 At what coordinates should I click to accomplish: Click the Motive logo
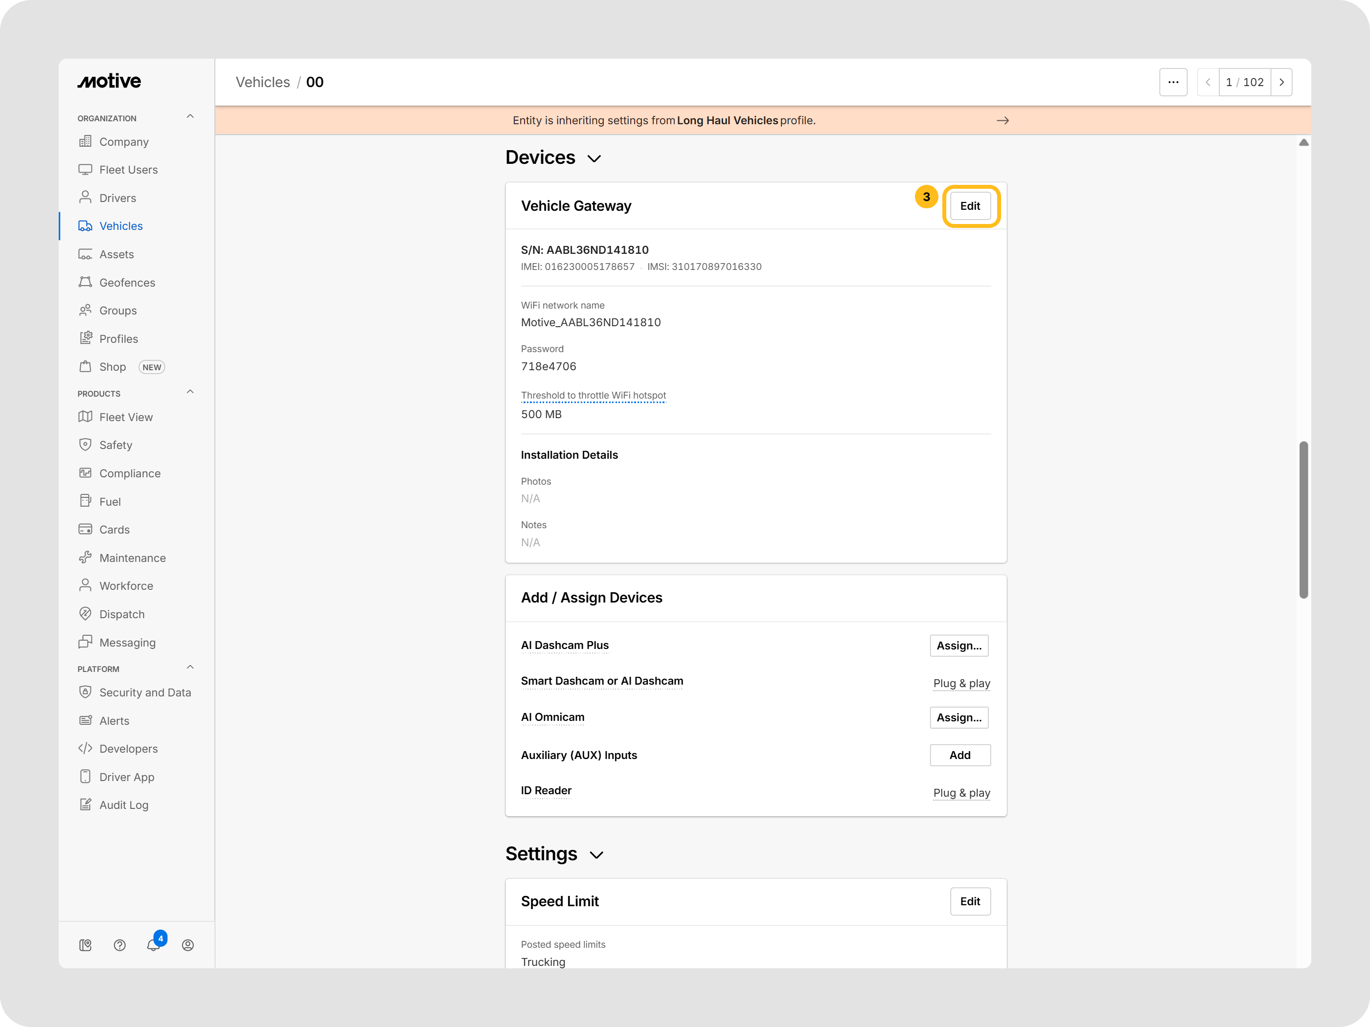[x=109, y=81]
